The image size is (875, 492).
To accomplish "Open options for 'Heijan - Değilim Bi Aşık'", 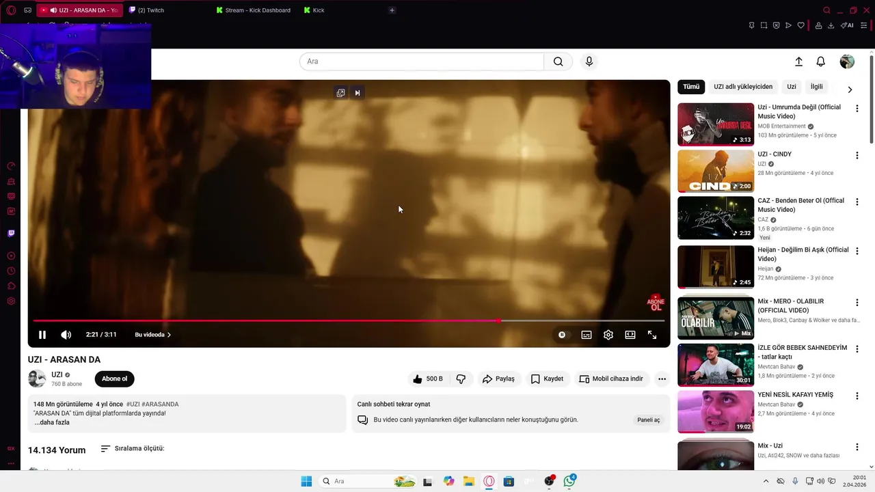I will point(857,251).
